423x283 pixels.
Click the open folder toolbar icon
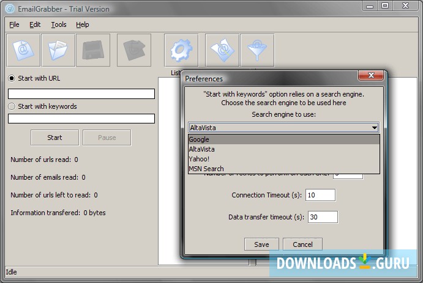[x=58, y=50]
